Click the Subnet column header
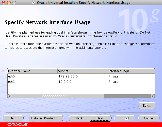Viewport: 162px width, 127px height. [83, 71]
